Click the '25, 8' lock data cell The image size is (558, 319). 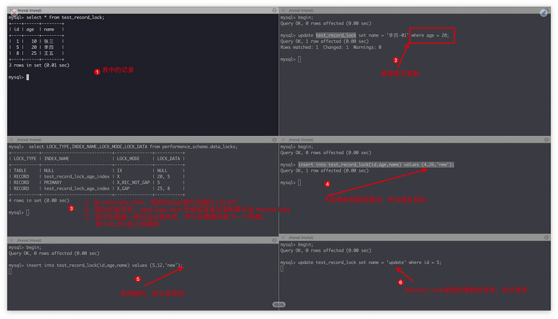click(164, 188)
